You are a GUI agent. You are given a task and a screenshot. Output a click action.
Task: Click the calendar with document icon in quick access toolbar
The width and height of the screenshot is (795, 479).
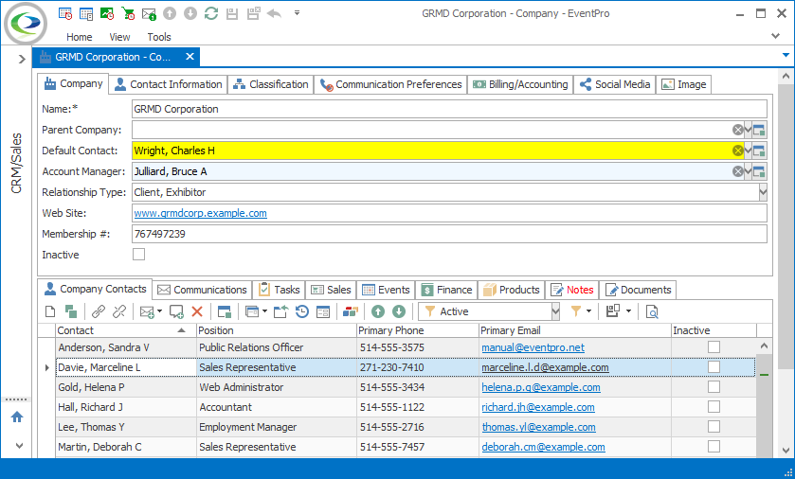click(86, 13)
